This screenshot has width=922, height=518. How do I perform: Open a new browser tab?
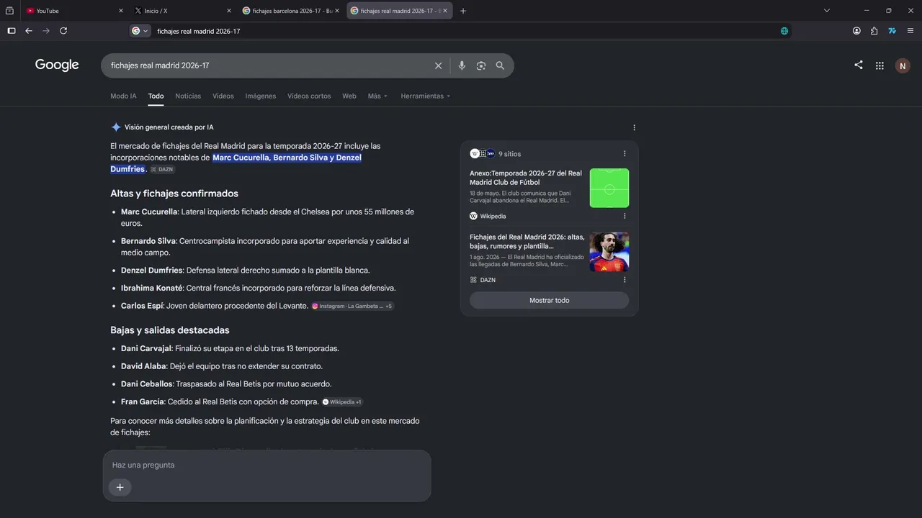click(x=463, y=11)
